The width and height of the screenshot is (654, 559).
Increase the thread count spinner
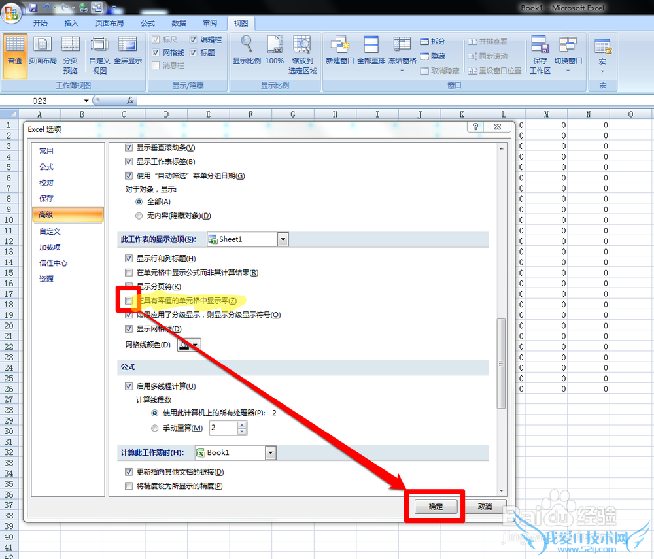coord(242,425)
